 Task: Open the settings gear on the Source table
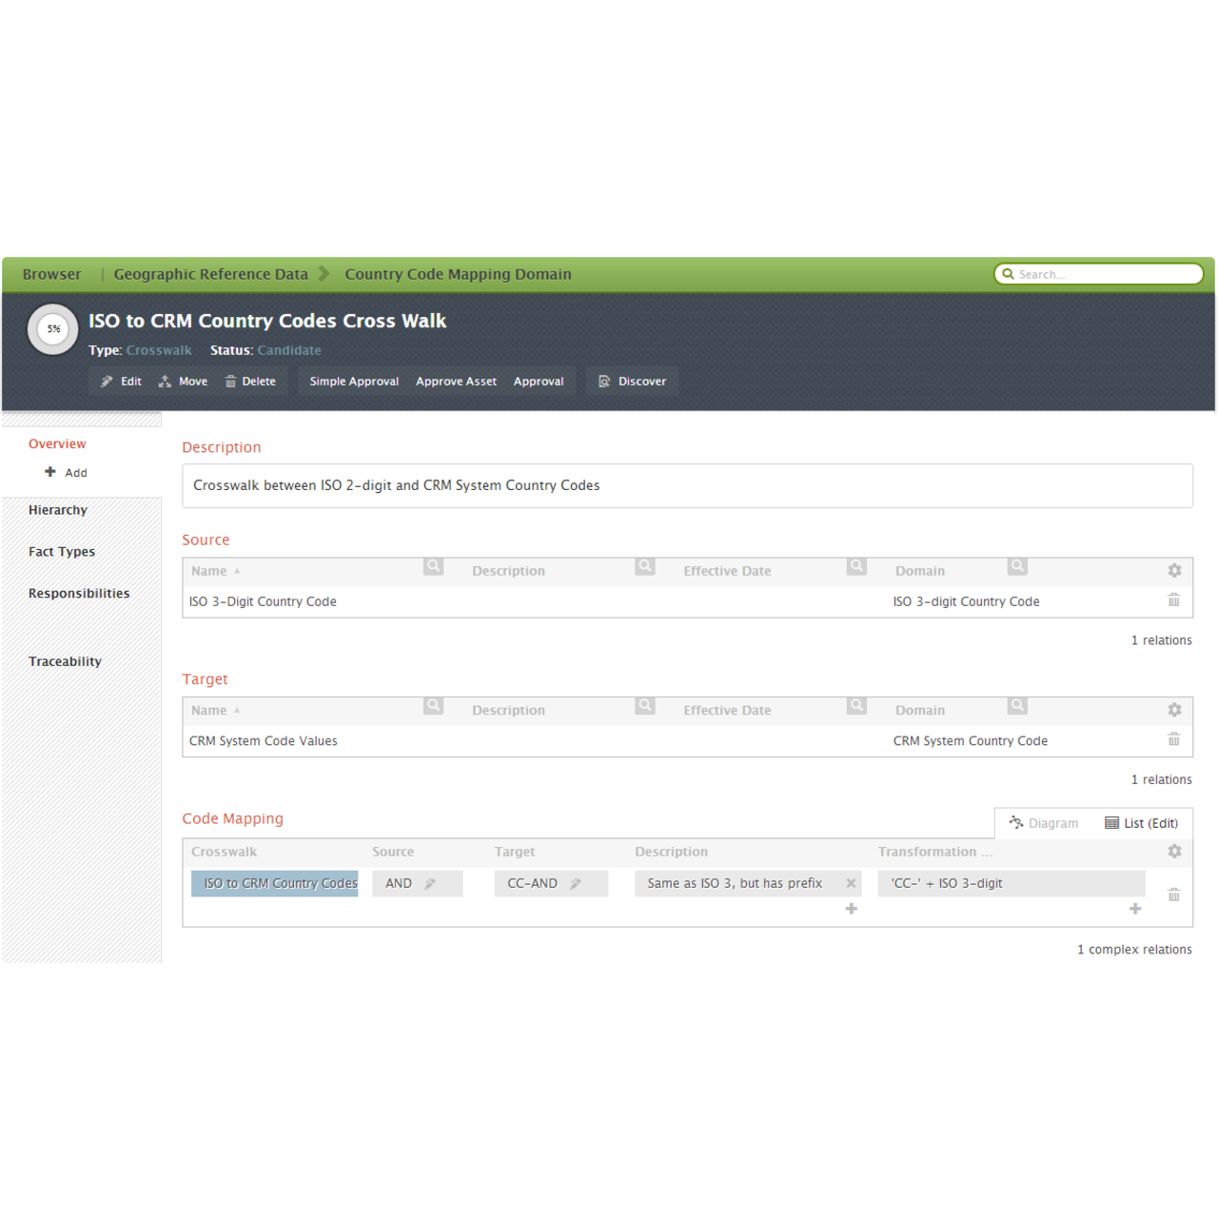click(x=1174, y=570)
